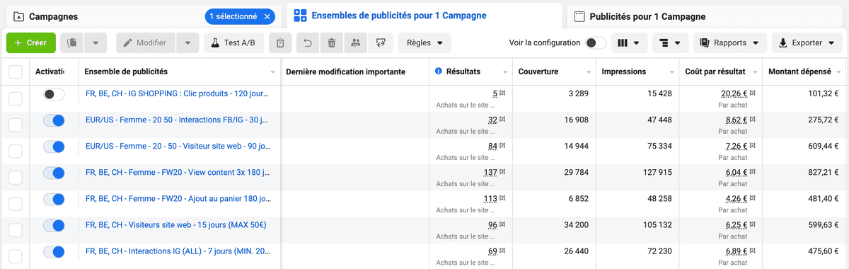Viewport: 849px width, 269px height.
Task: Open the columns layout icon menu
Action: tap(629, 43)
